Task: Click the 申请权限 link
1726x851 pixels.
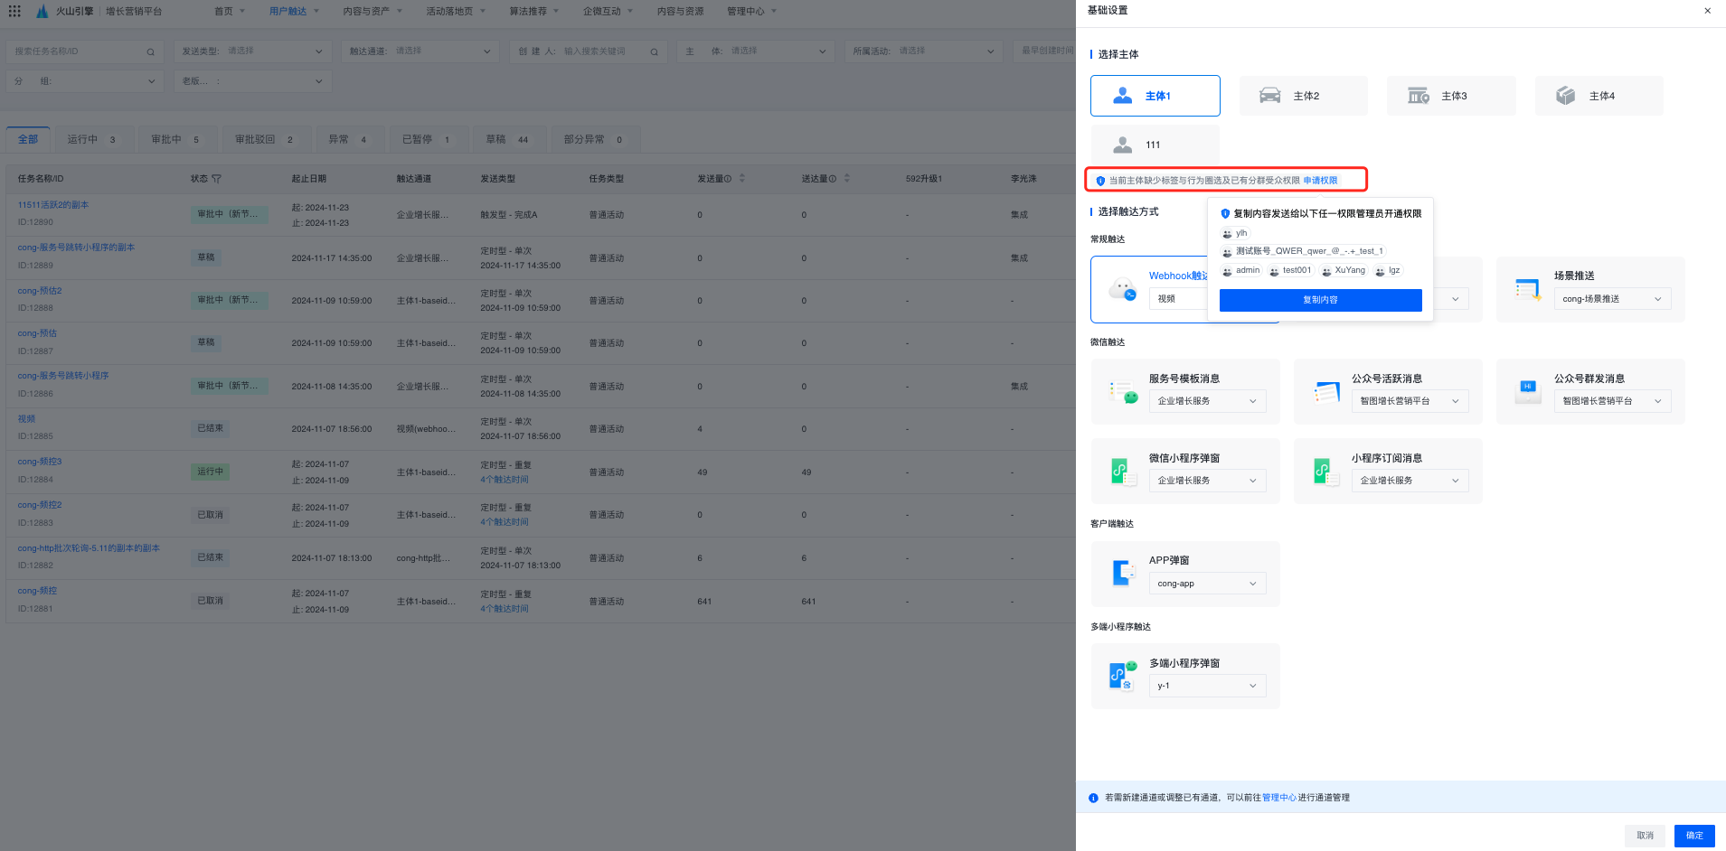Action: pos(1320,181)
